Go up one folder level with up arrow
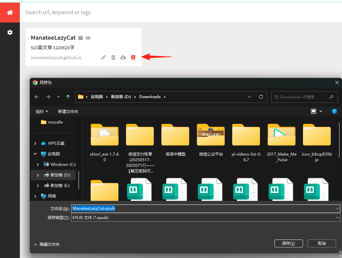Viewport: 342px width, 258px height. (68, 97)
